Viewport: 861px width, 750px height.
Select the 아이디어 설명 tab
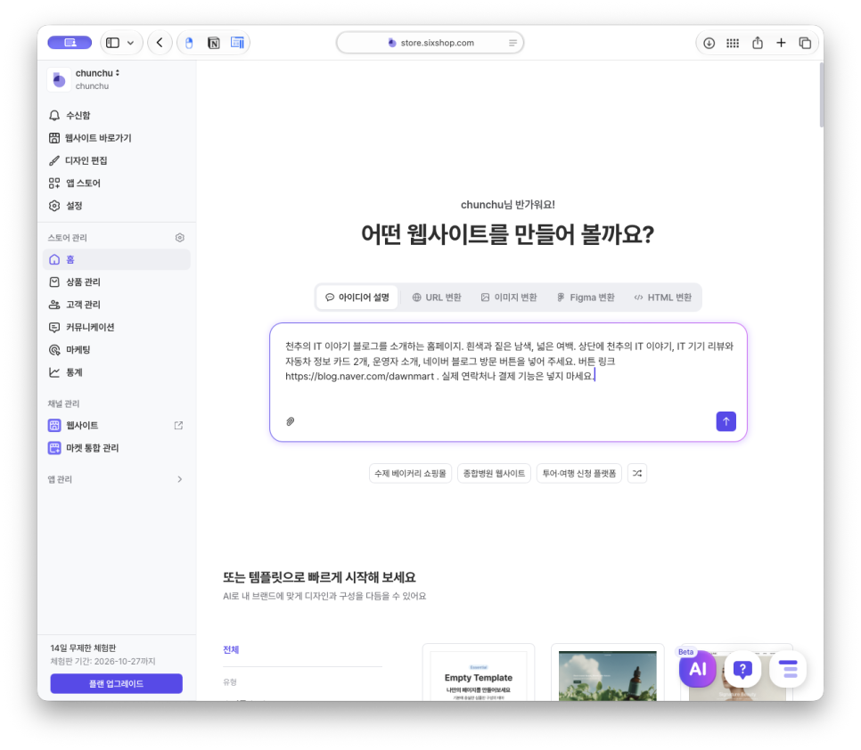[x=357, y=298]
